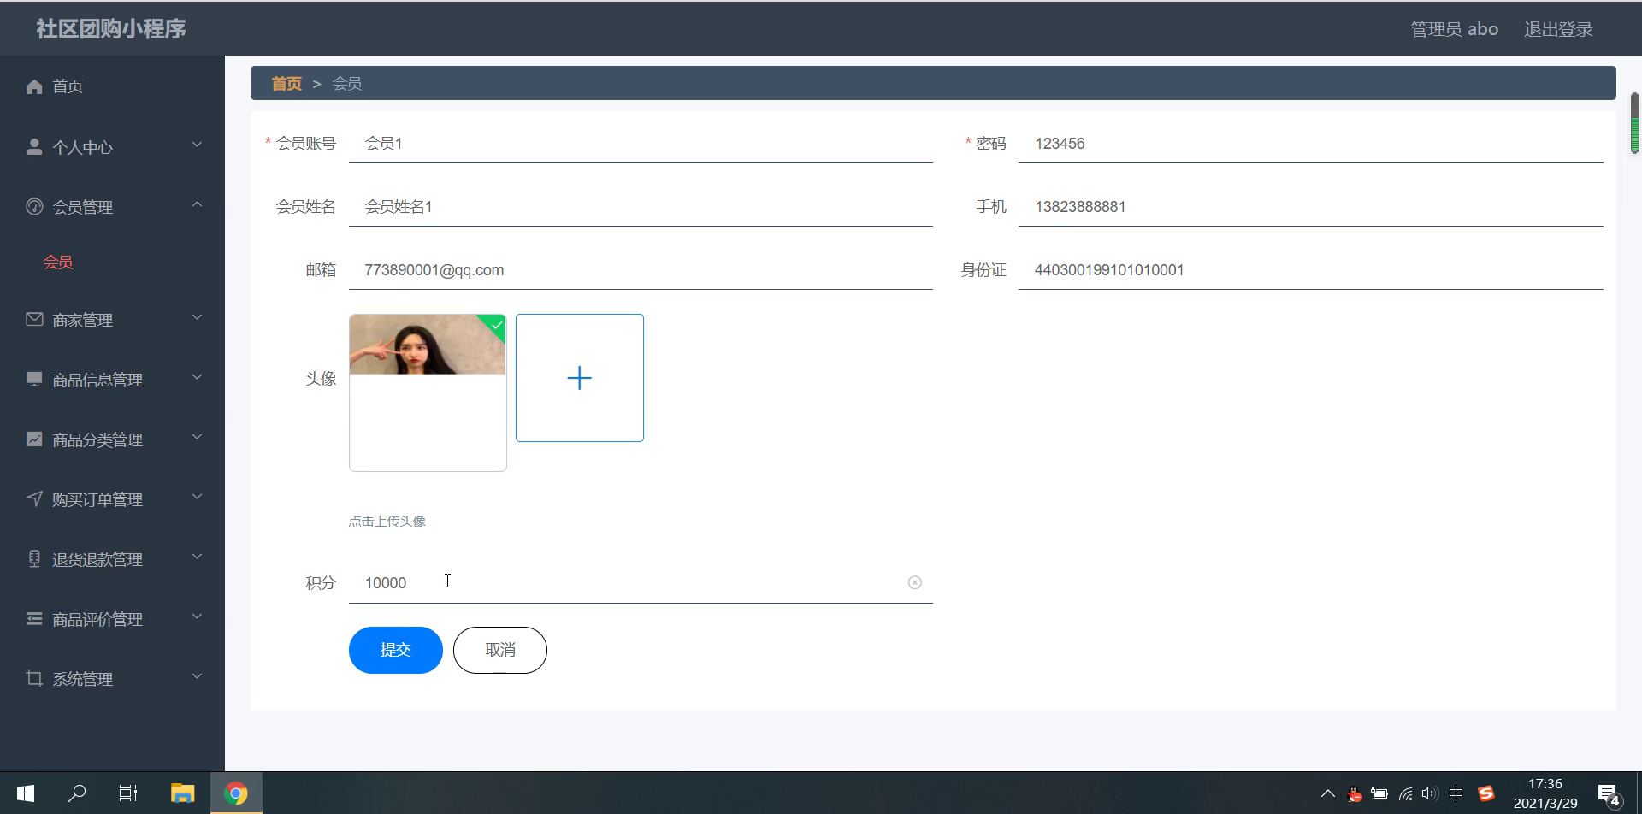Image resolution: width=1642 pixels, height=814 pixels.
Task: Toggle the 中 input language indicator
Action: coord(1456,793)
